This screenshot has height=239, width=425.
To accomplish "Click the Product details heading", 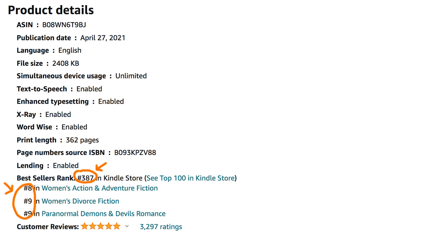I will 51,10.
